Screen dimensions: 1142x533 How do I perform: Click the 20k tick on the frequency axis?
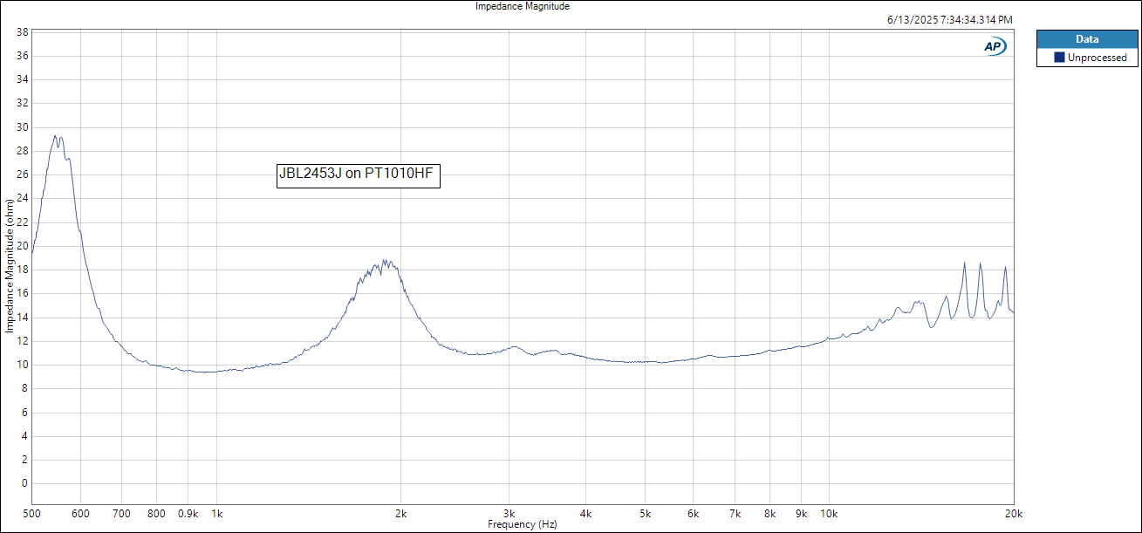[1012, 514]
